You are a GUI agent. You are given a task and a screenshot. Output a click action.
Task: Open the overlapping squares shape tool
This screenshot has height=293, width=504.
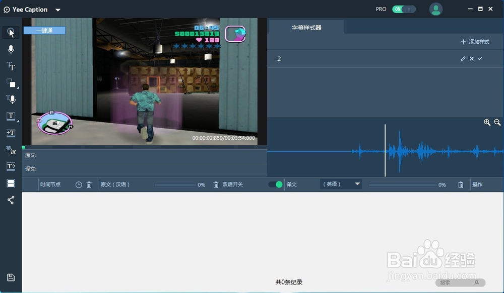[x=11, y=83]
